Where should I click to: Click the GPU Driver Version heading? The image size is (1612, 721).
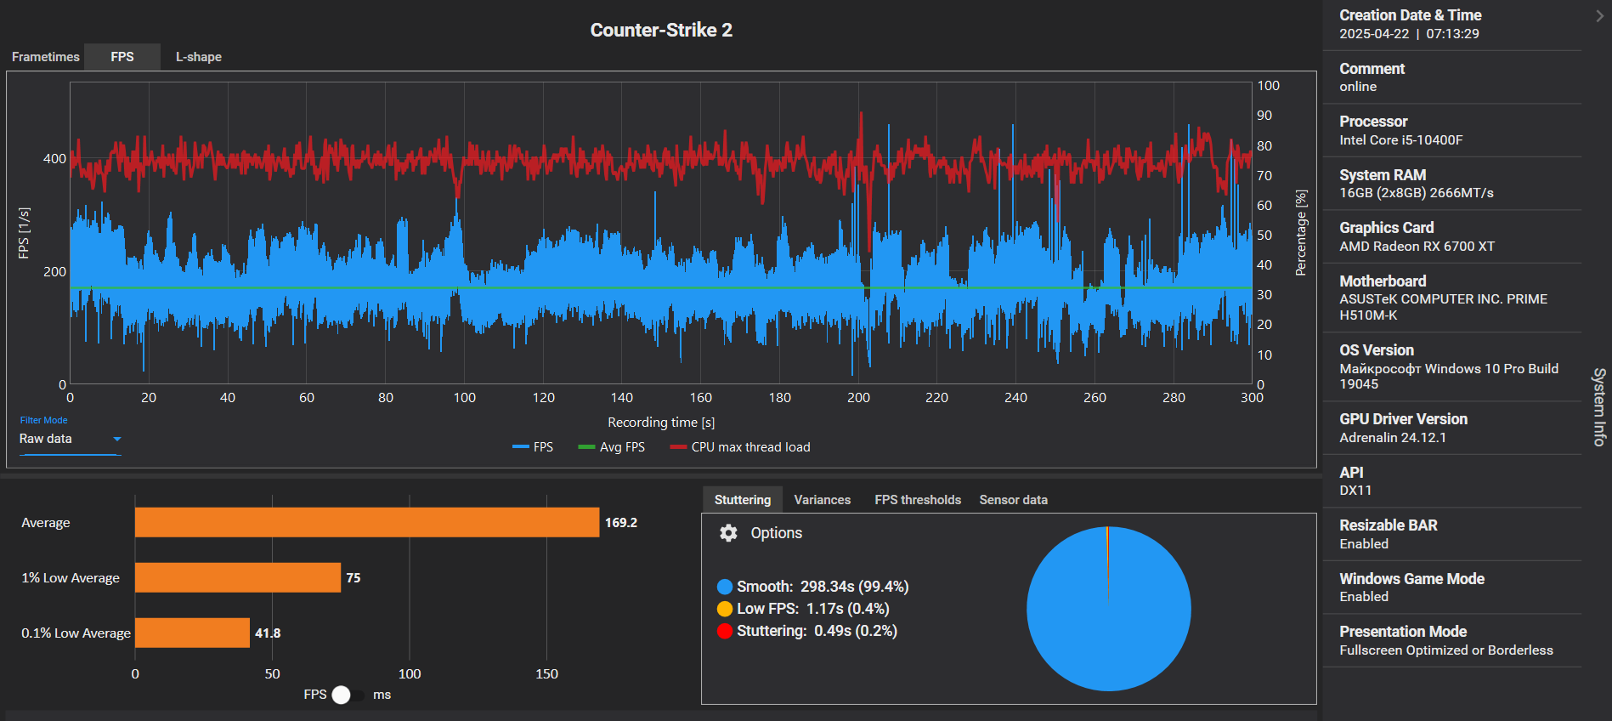pos(1404,419)
